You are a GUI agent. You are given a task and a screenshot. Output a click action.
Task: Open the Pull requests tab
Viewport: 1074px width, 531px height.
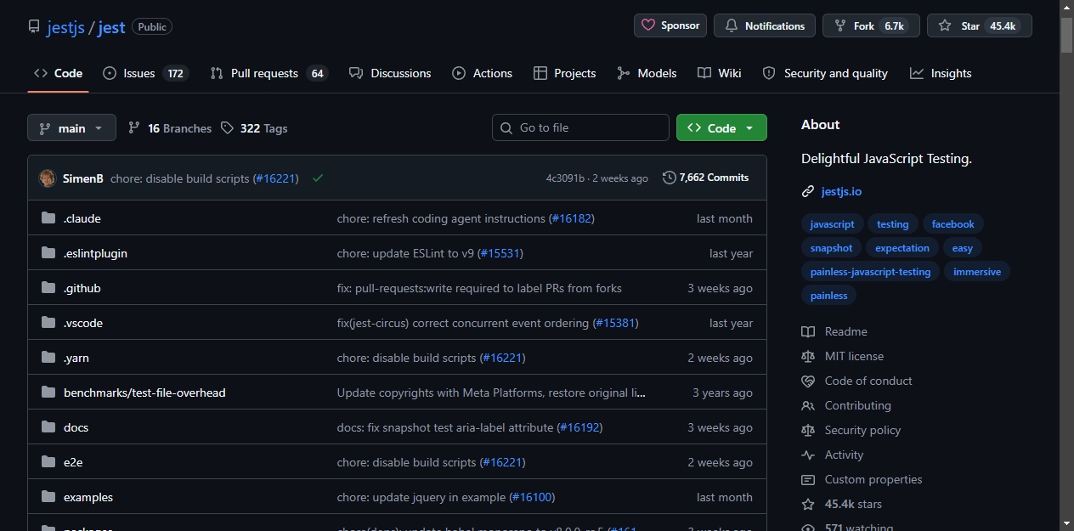coord(268,73)
